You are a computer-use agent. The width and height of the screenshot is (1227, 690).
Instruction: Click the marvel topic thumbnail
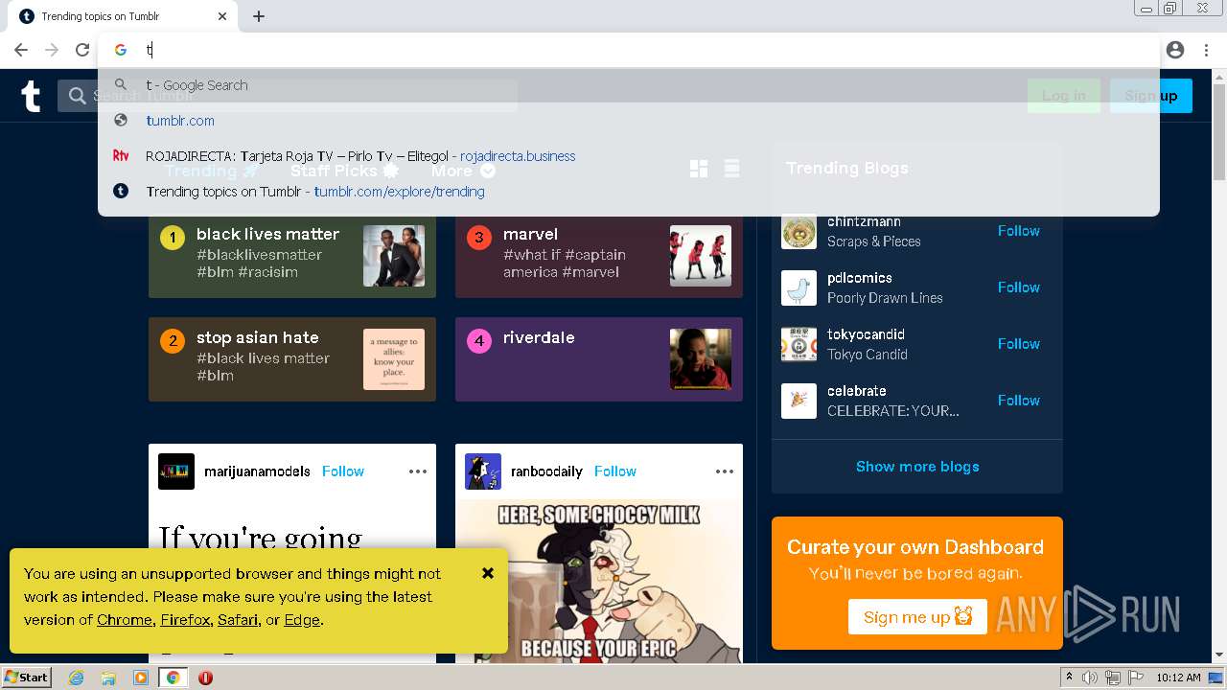point(701,256)
